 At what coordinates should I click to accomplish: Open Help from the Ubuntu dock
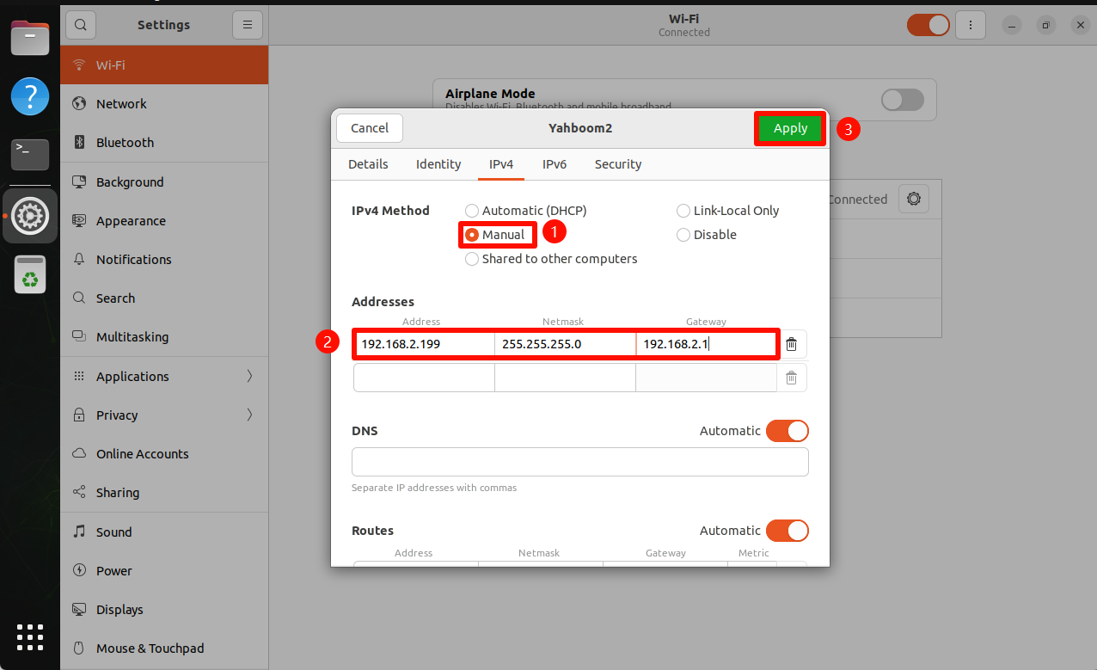pos(30,96)
